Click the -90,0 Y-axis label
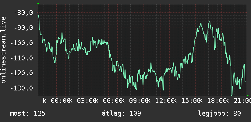 coord(23,28)
